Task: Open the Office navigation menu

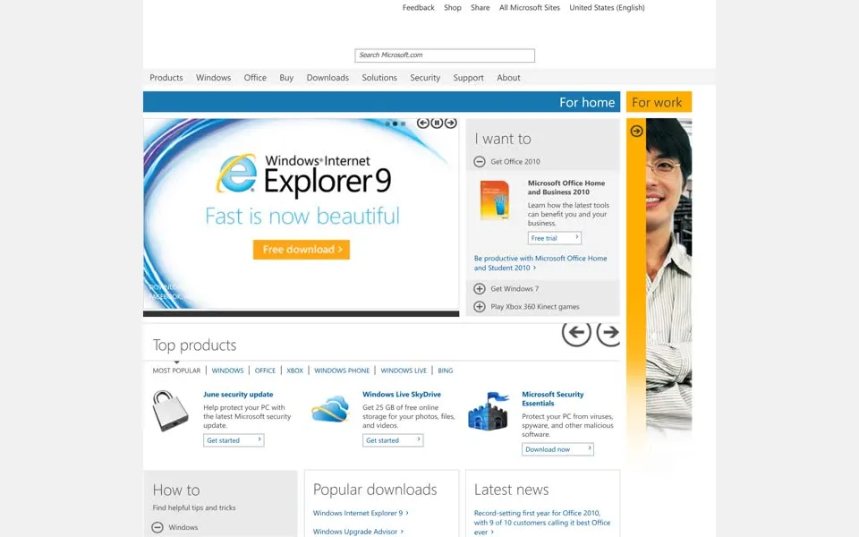Action: (255, 78)
